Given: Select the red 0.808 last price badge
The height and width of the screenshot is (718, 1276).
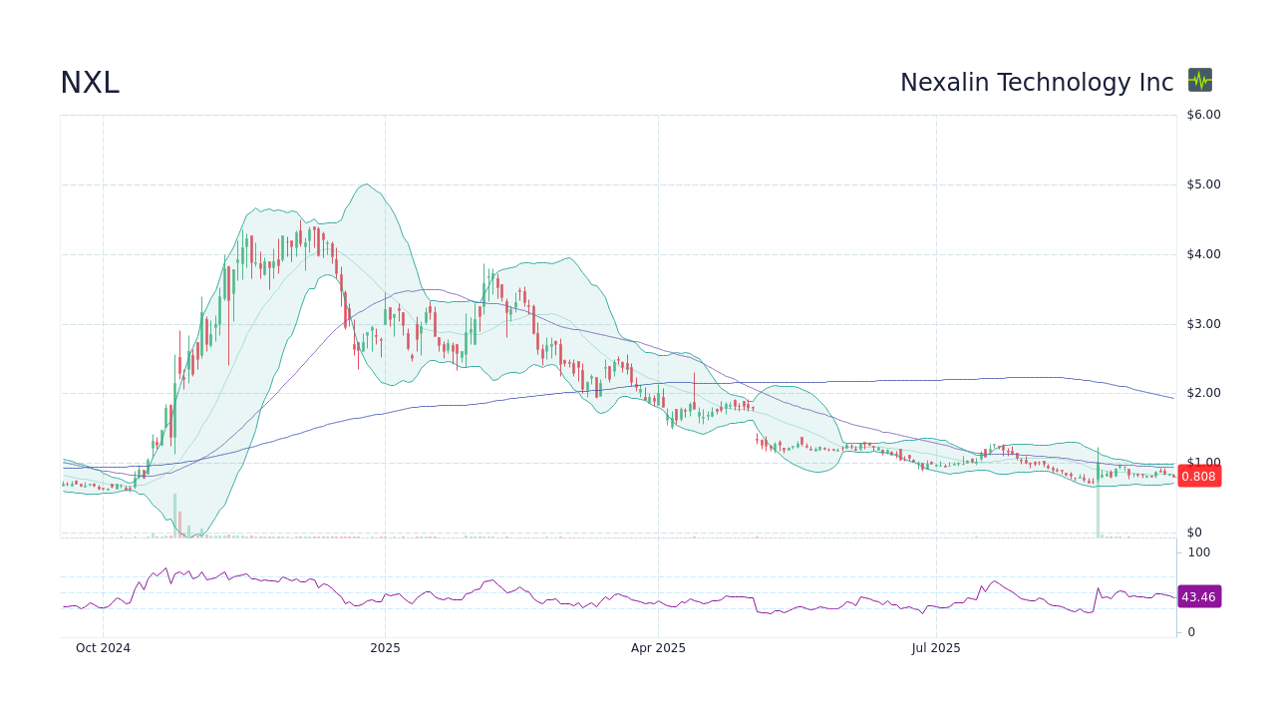Looking at the screenshot, I should click(1198, 476).
